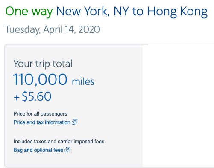214x168 pixels.
Task: Click the 2020 year in the date
Action: point(89,29)
